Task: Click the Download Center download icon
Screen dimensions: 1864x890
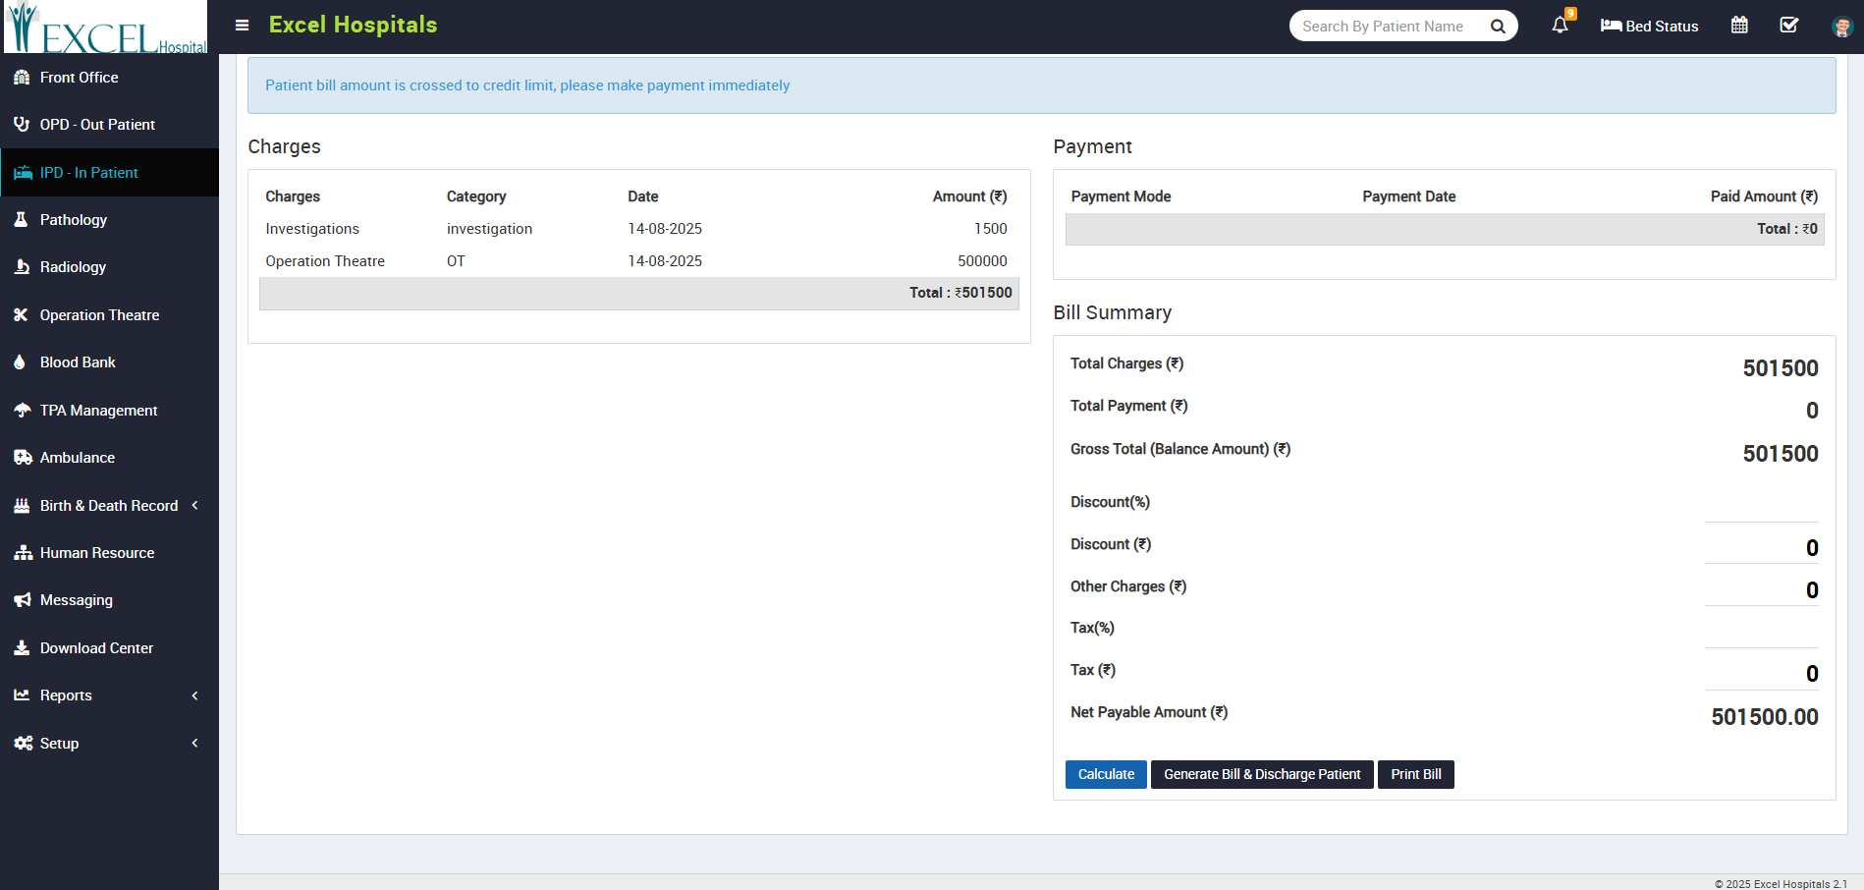Action: tap(22, 648)
